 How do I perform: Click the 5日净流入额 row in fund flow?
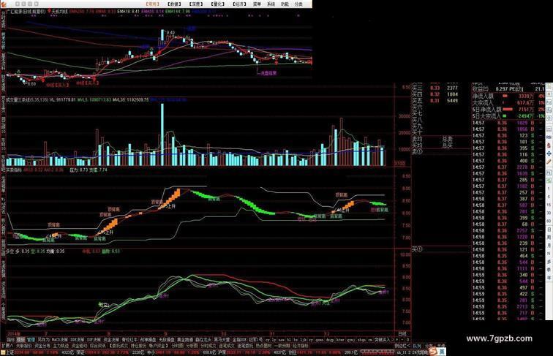point(508,109)
